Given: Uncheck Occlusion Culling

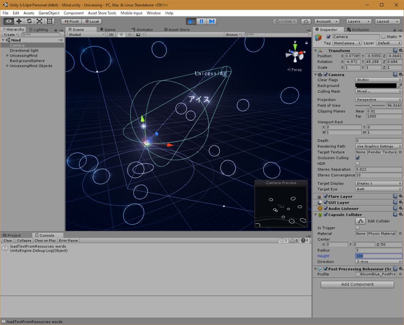Looking at the screenshot, I should [357, 158].
